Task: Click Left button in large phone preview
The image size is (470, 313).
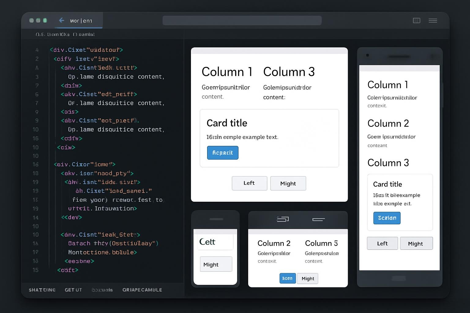Action: 382,243
